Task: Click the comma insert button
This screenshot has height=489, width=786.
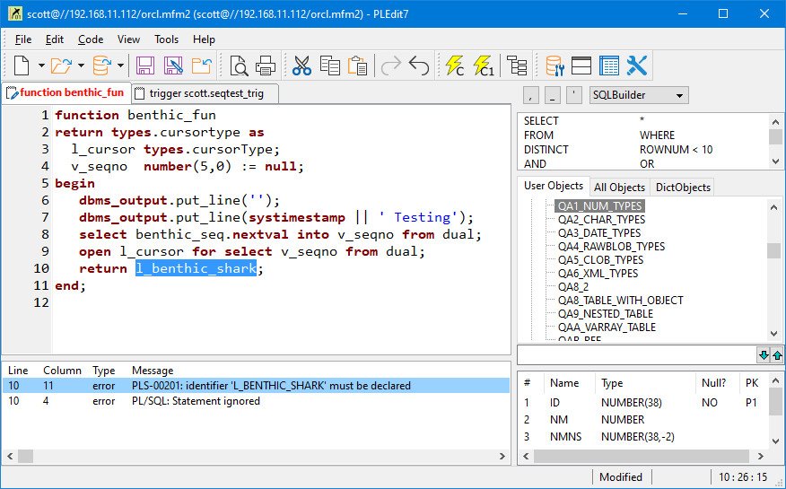Action: coord(530,95)
